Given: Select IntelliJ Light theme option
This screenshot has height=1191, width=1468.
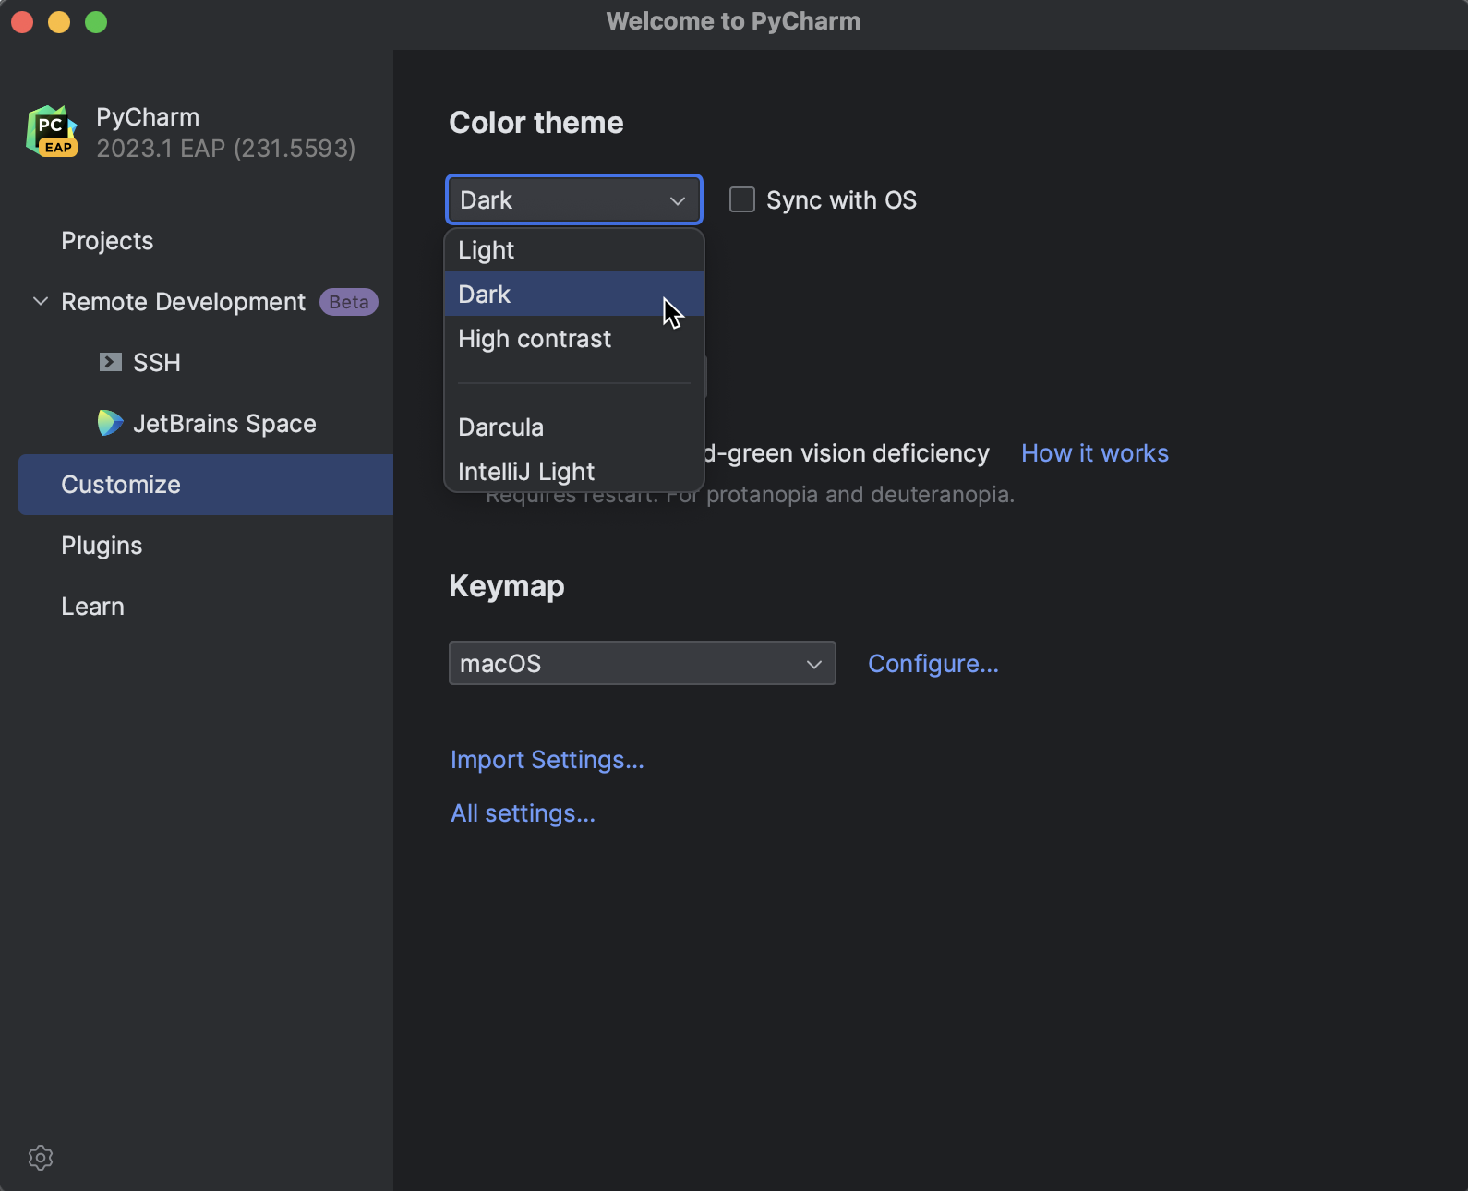Looking at the screenshot, I should click(x=574, y=472).
